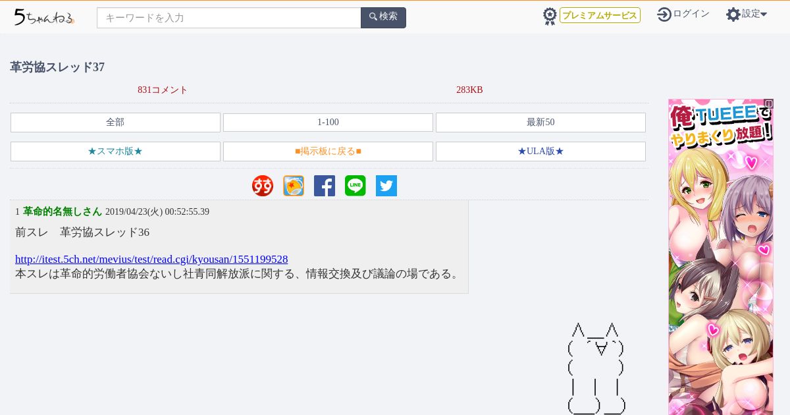Click the 5ちゃんねる logo
Screen dimensions: 790x415
tap(44, 17)
